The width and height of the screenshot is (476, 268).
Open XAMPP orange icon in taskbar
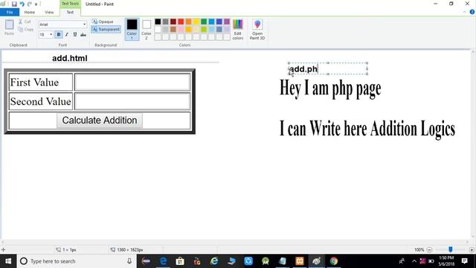[x=299, y=261]
